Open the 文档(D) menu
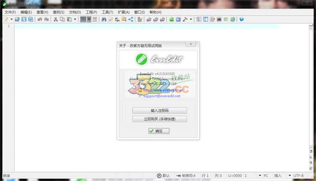This screenshot has height=181, width=316. point(75,12)
